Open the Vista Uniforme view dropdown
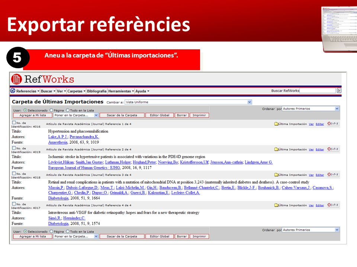 tap(188, 102)
